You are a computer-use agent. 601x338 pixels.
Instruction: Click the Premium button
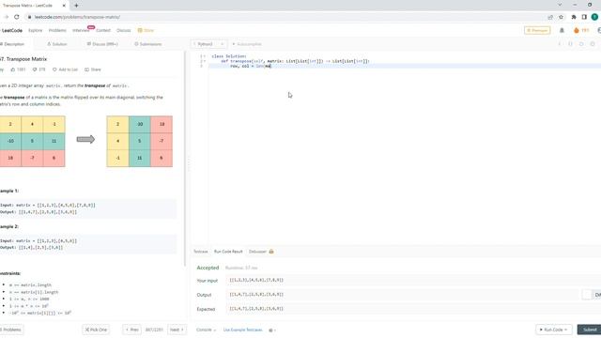pos(537,30)
